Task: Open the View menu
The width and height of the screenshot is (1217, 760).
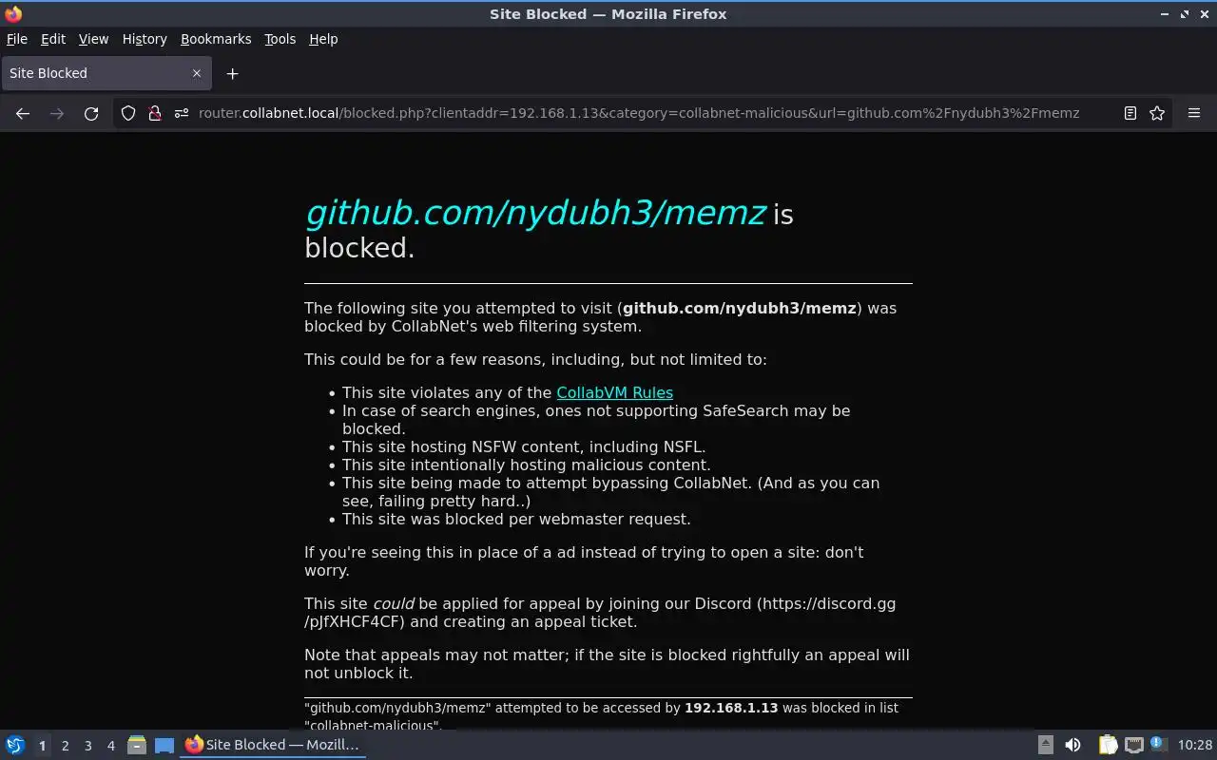Action: [x=93, y=39]
